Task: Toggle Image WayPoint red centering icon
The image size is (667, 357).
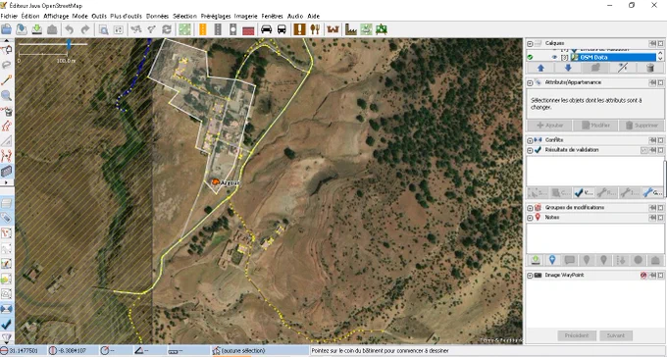Action: (643, 276)
